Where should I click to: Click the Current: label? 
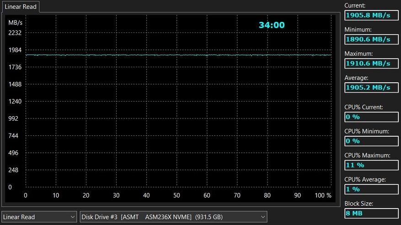click(x=355, y=5)
